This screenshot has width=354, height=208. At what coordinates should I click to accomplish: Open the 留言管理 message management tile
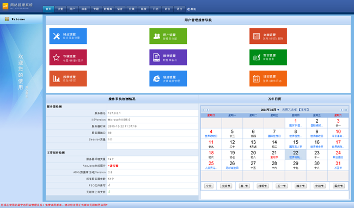click(x=268, y=58)
